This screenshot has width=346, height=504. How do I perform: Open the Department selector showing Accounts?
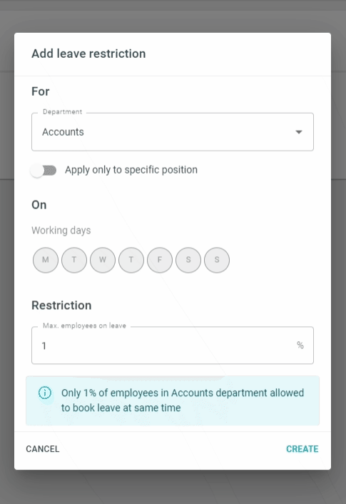tap(173, 132)
